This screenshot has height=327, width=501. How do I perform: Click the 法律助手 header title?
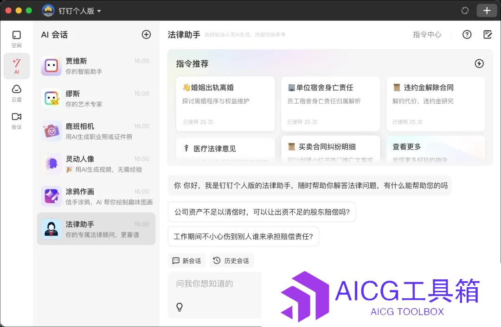click(x=184, y=34)
